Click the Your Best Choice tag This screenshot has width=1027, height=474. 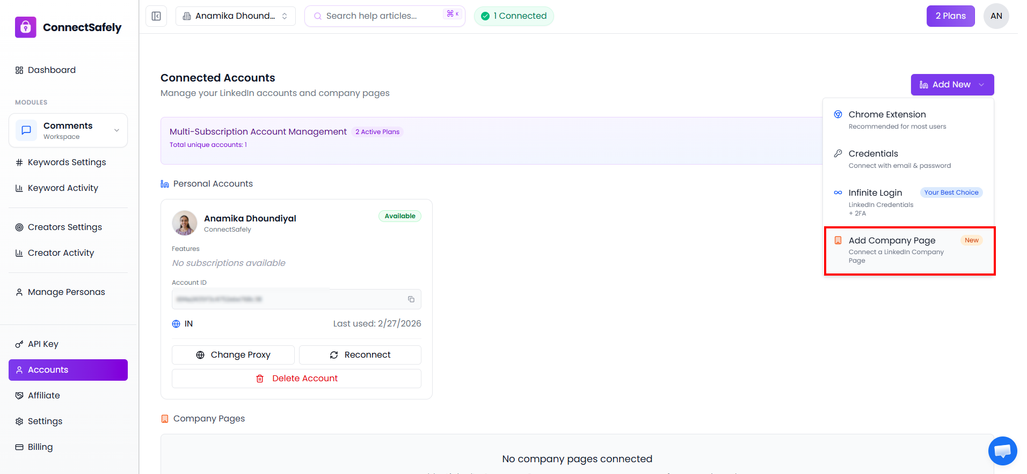[x=951, y=192]
